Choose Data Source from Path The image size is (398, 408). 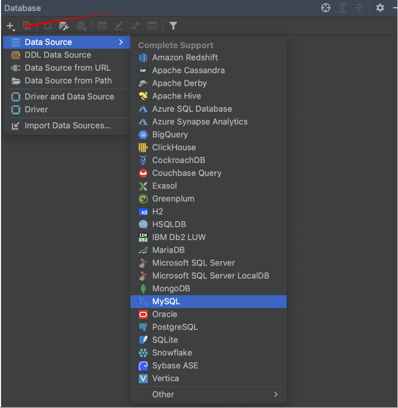pos(67,81)
